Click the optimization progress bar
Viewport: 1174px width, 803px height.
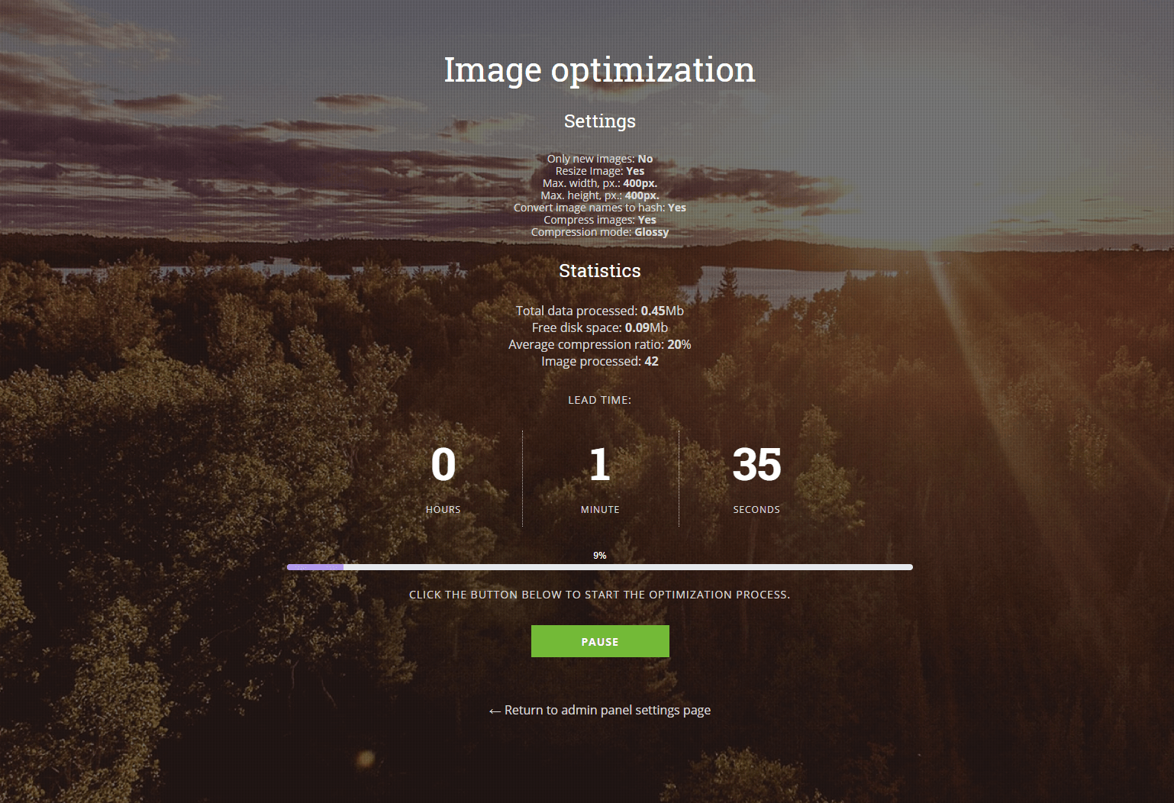click(600, 567)
